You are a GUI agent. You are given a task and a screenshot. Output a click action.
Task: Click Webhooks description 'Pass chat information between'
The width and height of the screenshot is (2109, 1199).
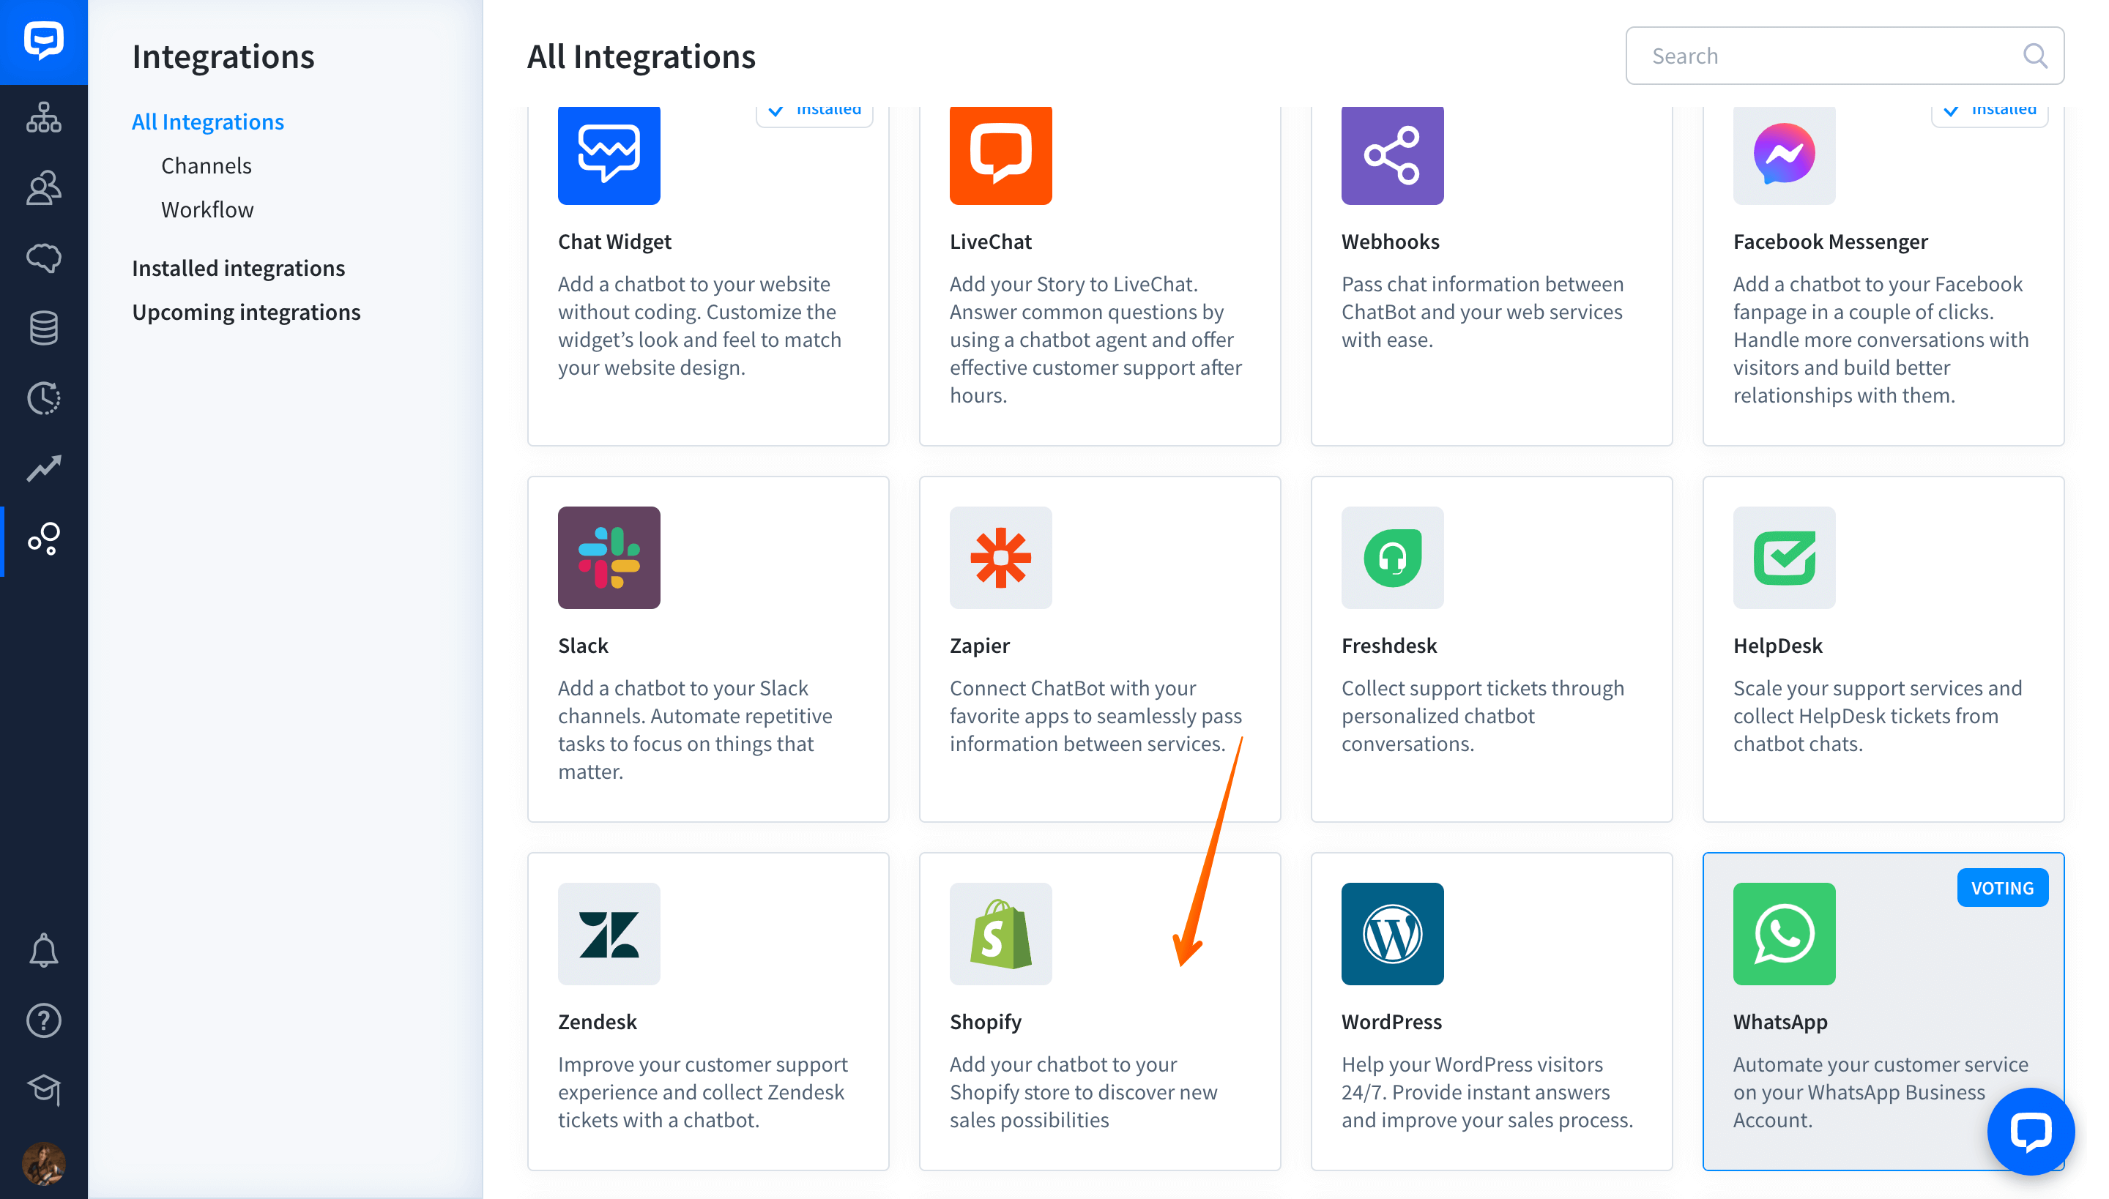1482,284
